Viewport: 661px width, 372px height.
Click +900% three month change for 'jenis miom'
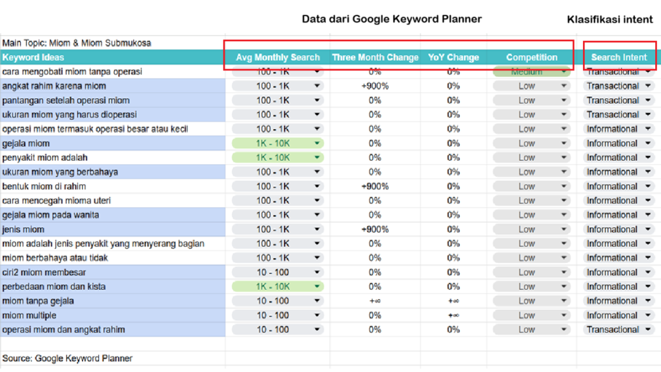pos(375,229)
